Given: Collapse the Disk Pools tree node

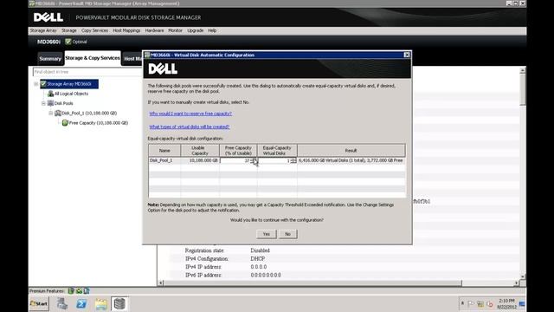Looking at the screenshot, I should click(43, 103).
